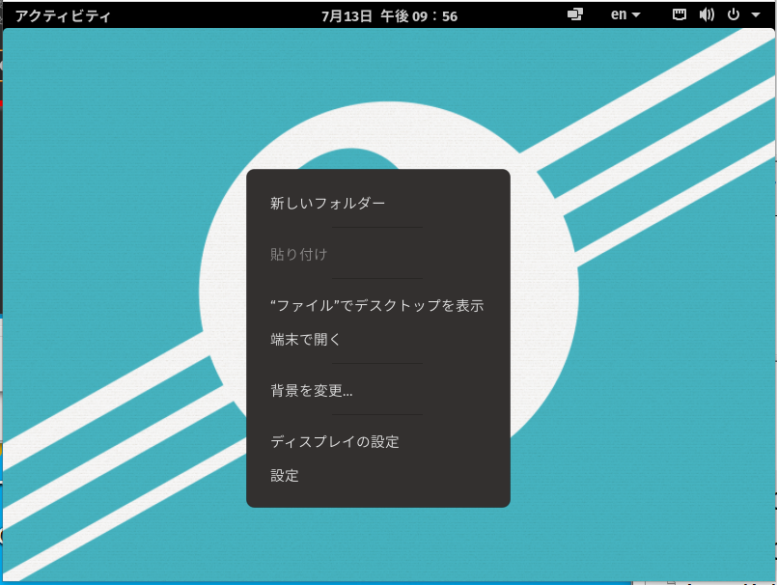Image resolution: width=777 pixels, height=585 pixels.
Task: Open ディスプレイの設定 from the menu
Action: coord(378,441)
